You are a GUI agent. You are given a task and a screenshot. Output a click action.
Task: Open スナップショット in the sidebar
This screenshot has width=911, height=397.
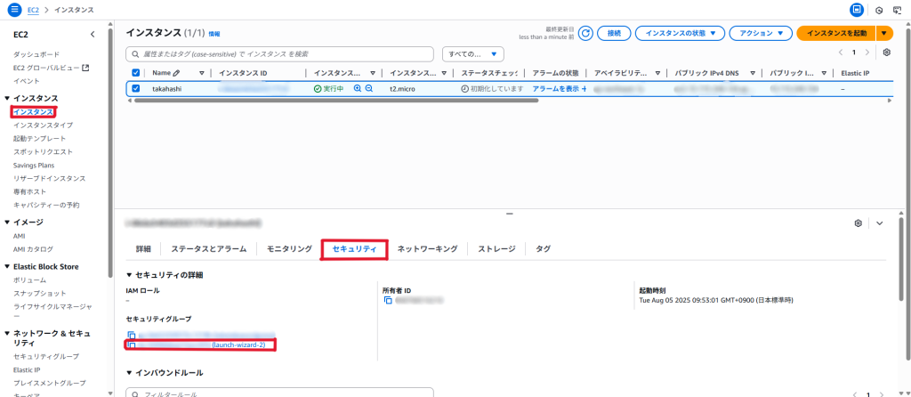coord(39,294)
